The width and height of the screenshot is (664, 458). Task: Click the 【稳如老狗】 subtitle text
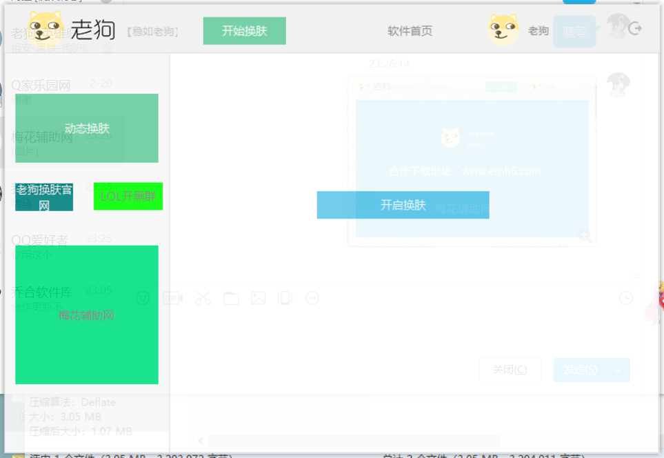coord(153,31)
